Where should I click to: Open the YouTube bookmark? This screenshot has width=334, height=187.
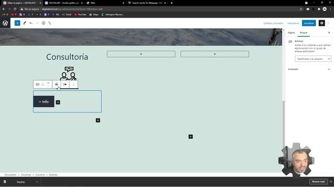[x=80, y=15]
